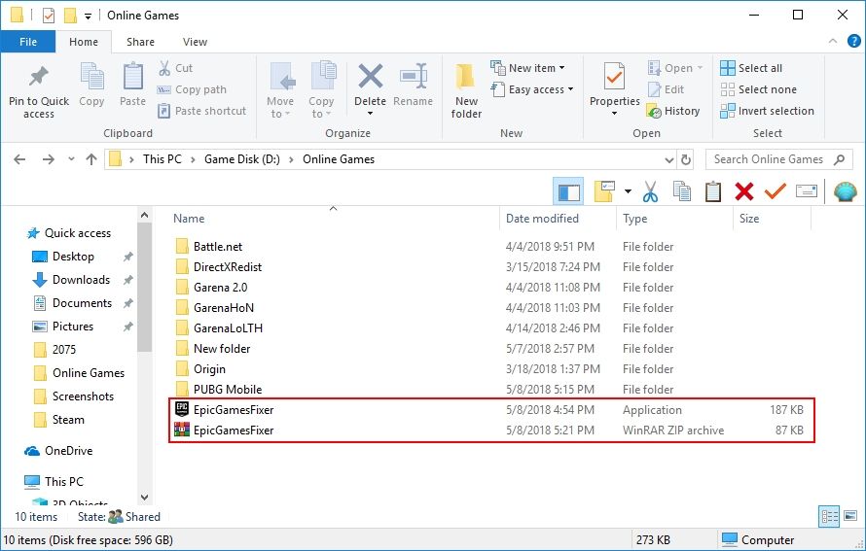Refresh the folder view
This screenshot has height=551, width=866.
(x=686, y=160)
